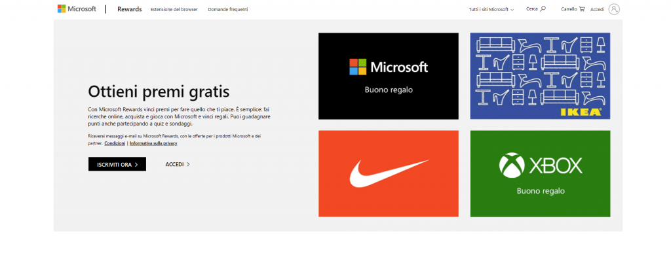
Task: Click the Ottieni premi gratis heading
Action: (159, 92)
